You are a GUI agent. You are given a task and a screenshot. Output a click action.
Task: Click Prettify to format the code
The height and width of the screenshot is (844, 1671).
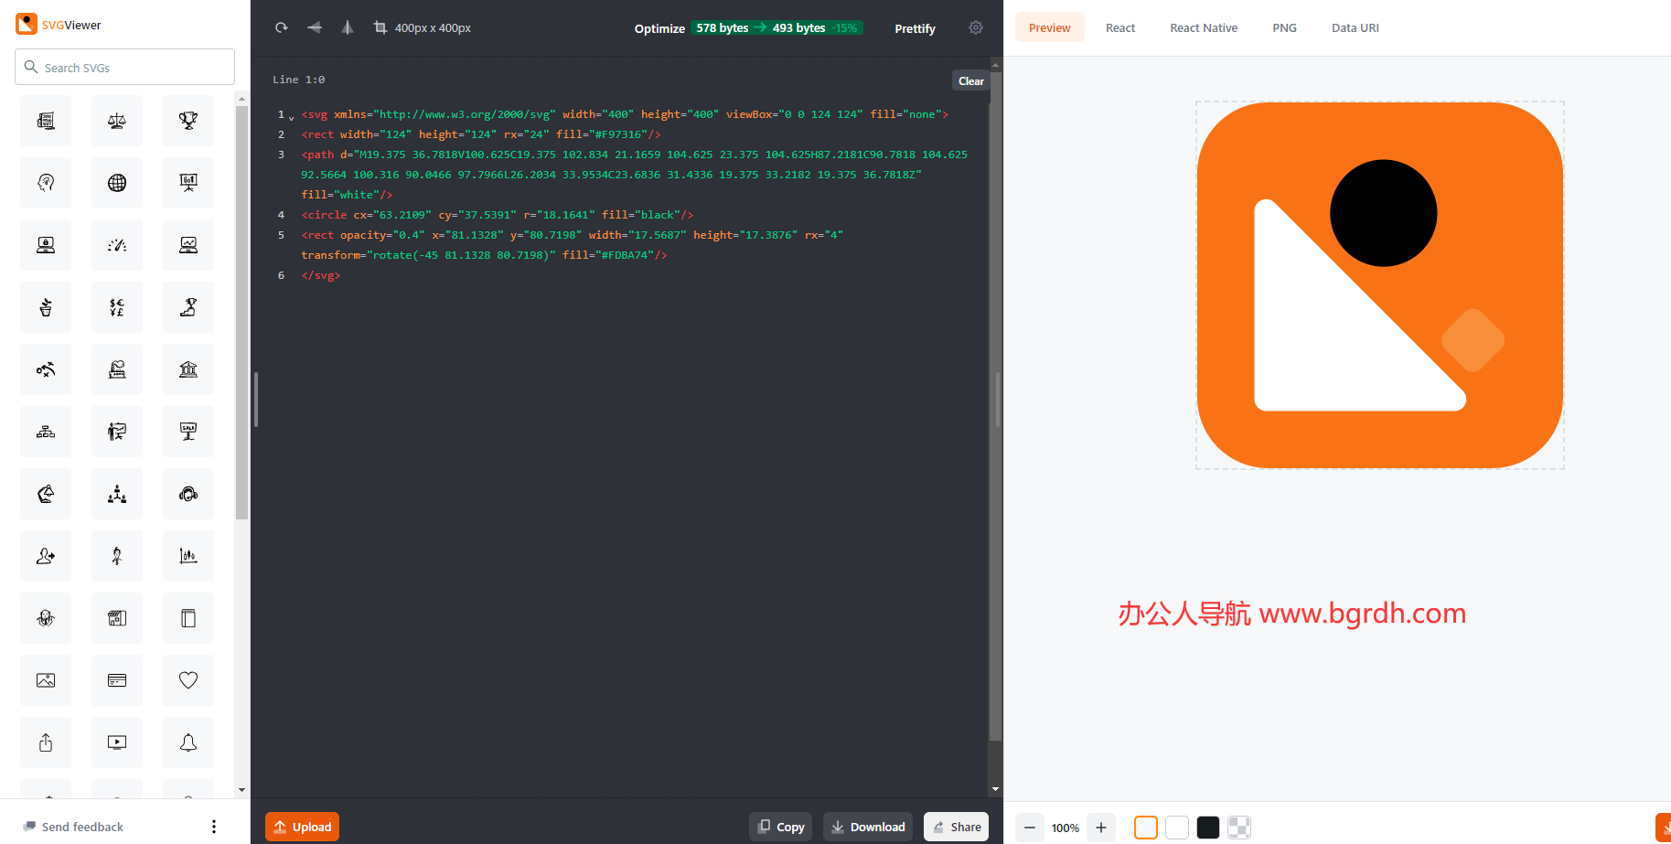click(x=915, y=28)
